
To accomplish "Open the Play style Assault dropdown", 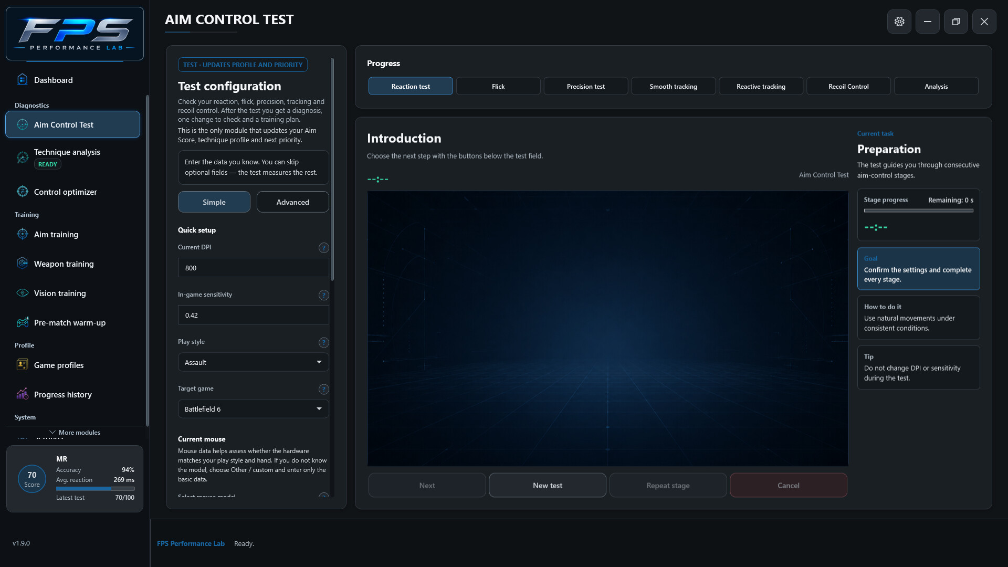I will [253, 362].
